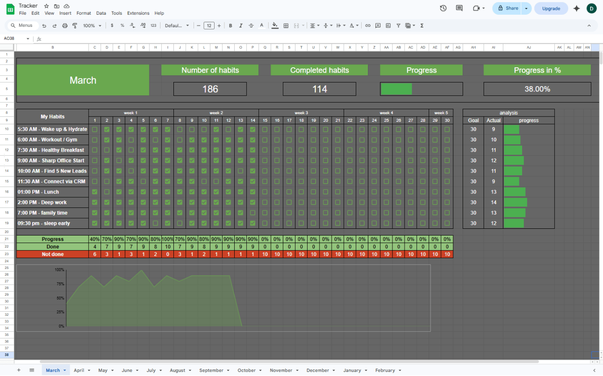Viewport: 603px width, 376px height.
Task: Increase the font size
Action: [219, 26]
